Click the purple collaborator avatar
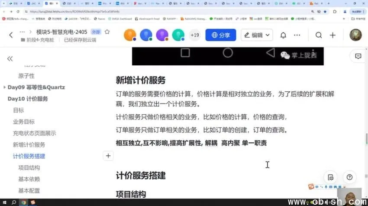This screenshot has height=206, width=368. pyautogui.click(x=162, y=35)
